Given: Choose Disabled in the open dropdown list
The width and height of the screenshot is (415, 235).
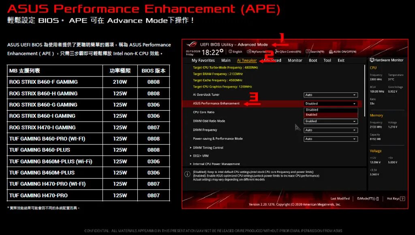Looking at the screenshot, I should (331, 110).
